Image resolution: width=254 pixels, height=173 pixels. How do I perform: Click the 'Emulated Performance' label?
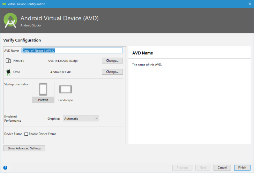click(x=13, y=119)
